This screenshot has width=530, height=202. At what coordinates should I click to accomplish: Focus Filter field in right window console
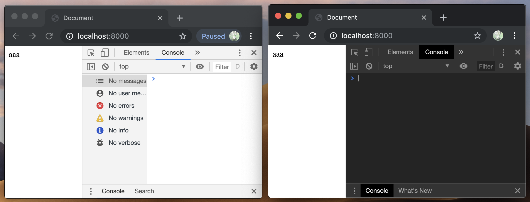click(486, 66)
